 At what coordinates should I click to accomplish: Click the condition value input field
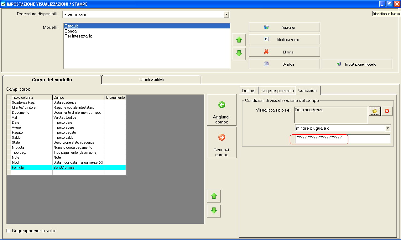click(343, 139)
